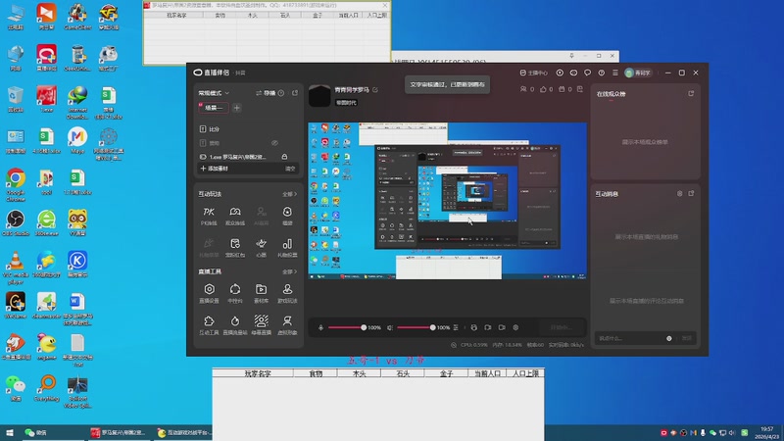Open the OBS Studio desktop icon
The height and width of the screenshot is (441, 784).
pyautogui.click(x=16, y=223)
